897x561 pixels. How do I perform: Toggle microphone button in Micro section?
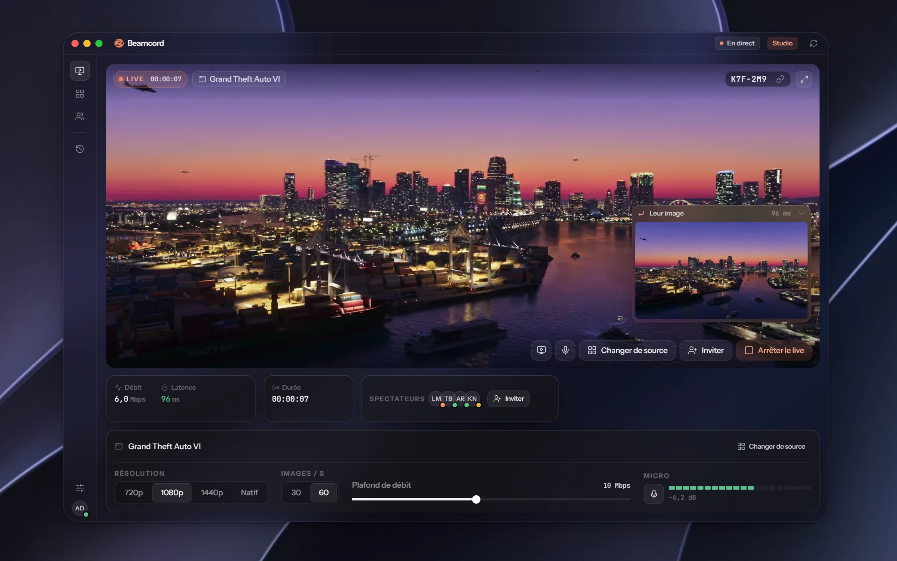(654, 494)
